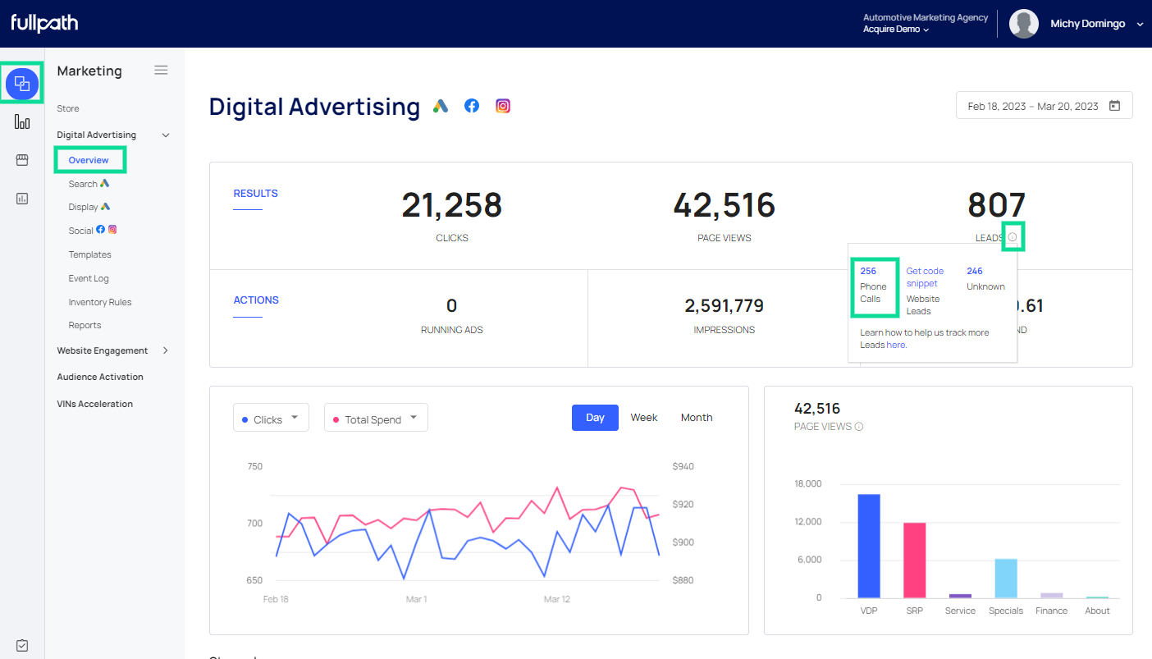Open the date range picker field

[x=1044, y=106]
